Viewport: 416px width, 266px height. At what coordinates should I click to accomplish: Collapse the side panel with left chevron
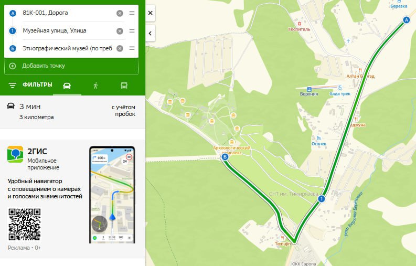pyautogui.click(x=150, y=34)
